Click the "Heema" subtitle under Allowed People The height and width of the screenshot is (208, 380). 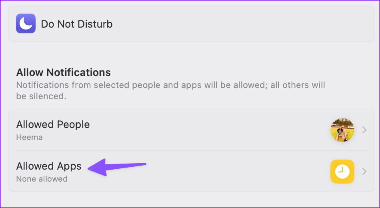29,137
